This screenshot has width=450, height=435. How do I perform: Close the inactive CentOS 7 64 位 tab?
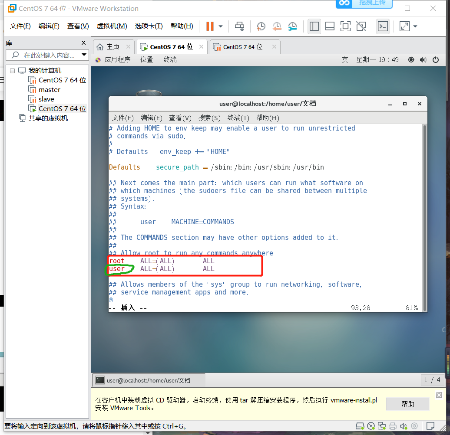tap(274, 46)
